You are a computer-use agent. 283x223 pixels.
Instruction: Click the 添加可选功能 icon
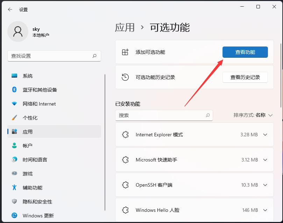pyautogui.click(x=125, y=52)
